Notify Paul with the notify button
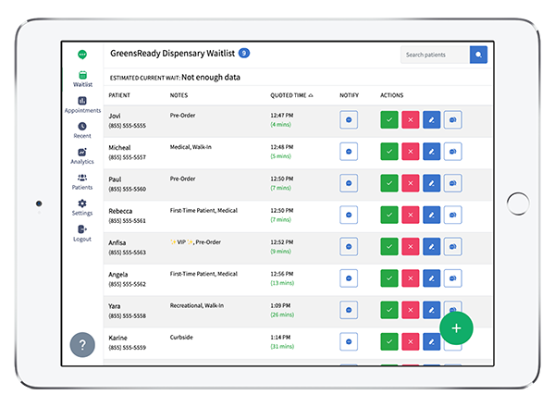Viewport: 555px width, 407px height. point(349,183)
